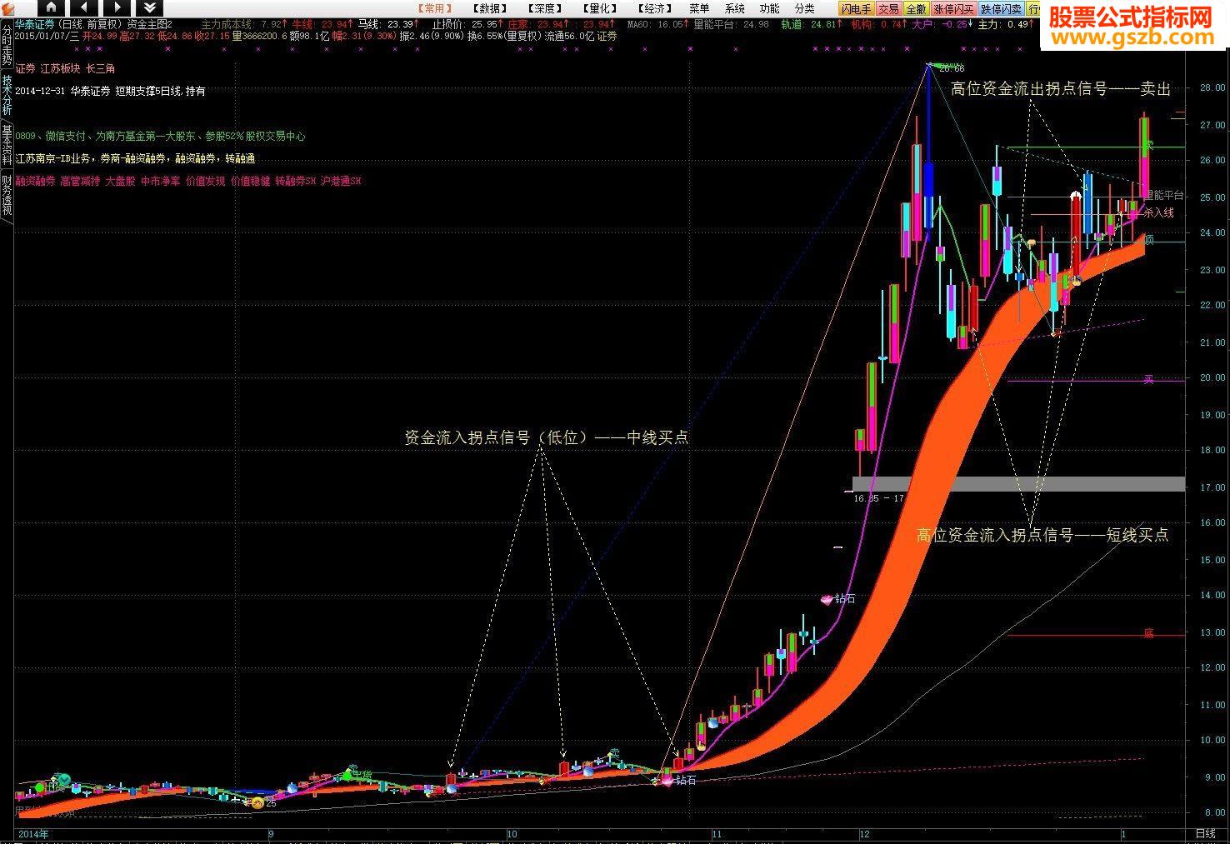Click the 交易 button
The width and height of the screenshot is (1230, 844).
click(888, 8)
